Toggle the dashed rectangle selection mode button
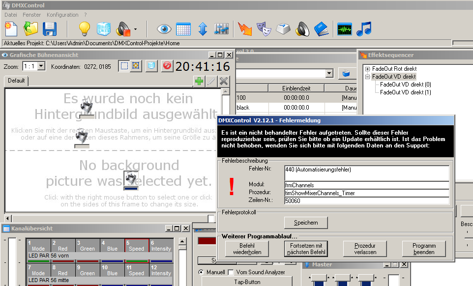Viewport: 473px width, 286px height. click(x=125, y=66)
